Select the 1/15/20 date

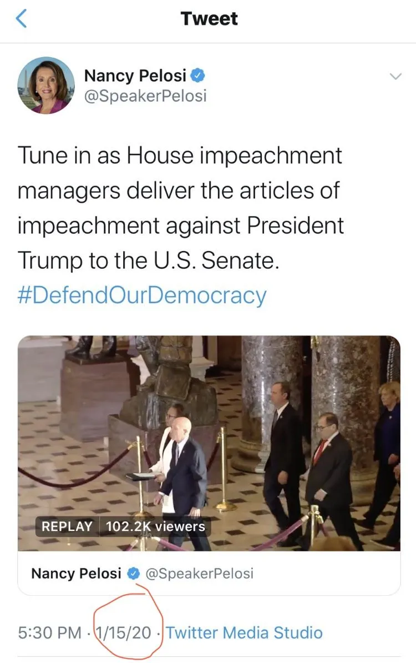pyautogui.click(x=123, y=633)
